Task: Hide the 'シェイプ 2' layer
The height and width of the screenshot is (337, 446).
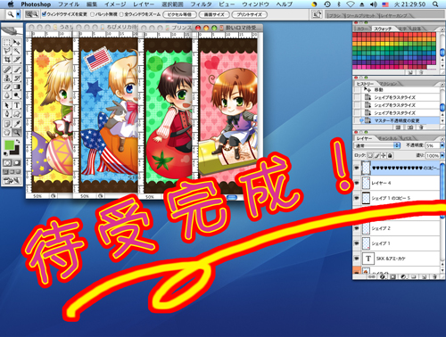Action: click(357, 228)
